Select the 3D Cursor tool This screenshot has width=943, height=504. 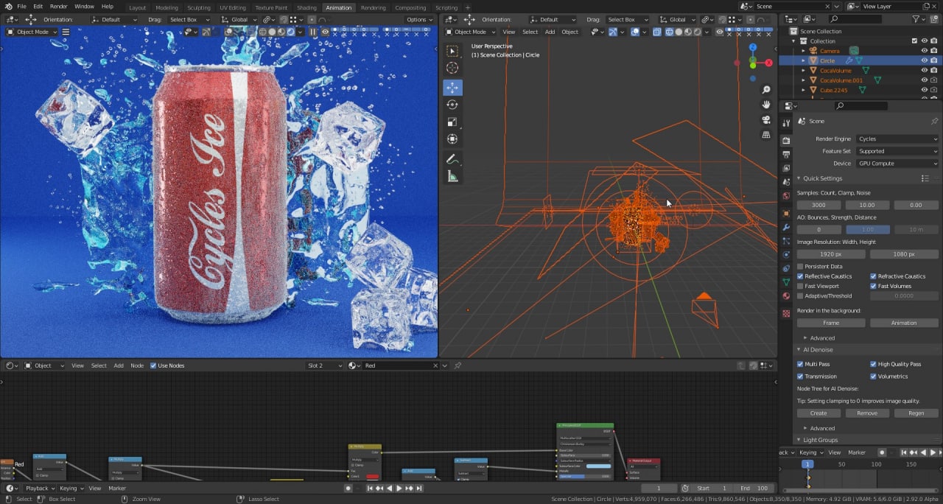pyautogui.click(x=452, y=68)
